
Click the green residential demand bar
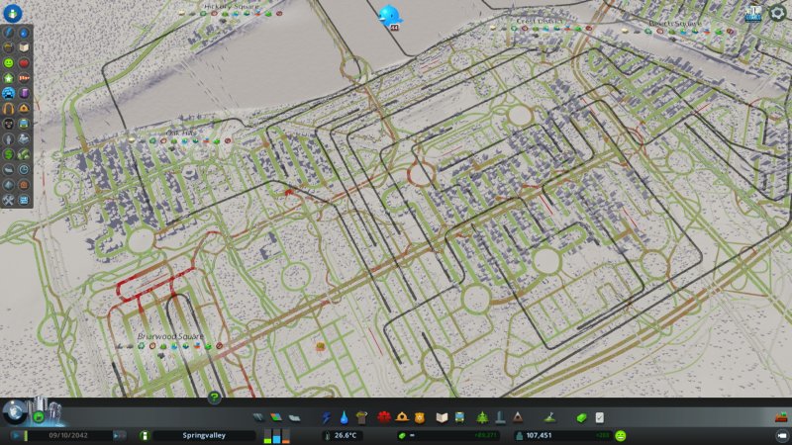click(x=267, y=436)
